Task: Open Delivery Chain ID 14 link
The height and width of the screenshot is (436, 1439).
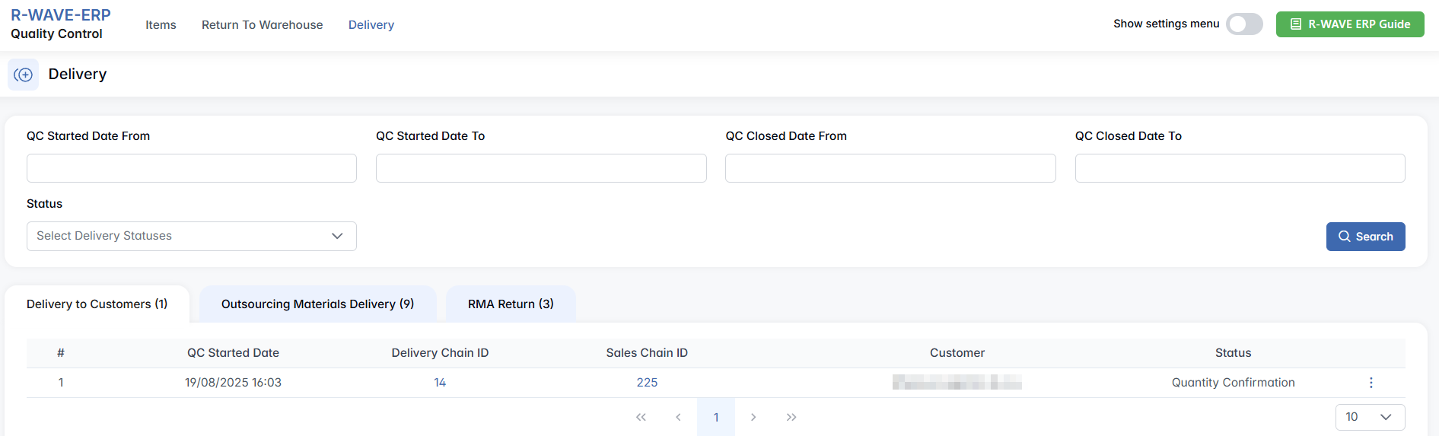Action: point(440,383)
